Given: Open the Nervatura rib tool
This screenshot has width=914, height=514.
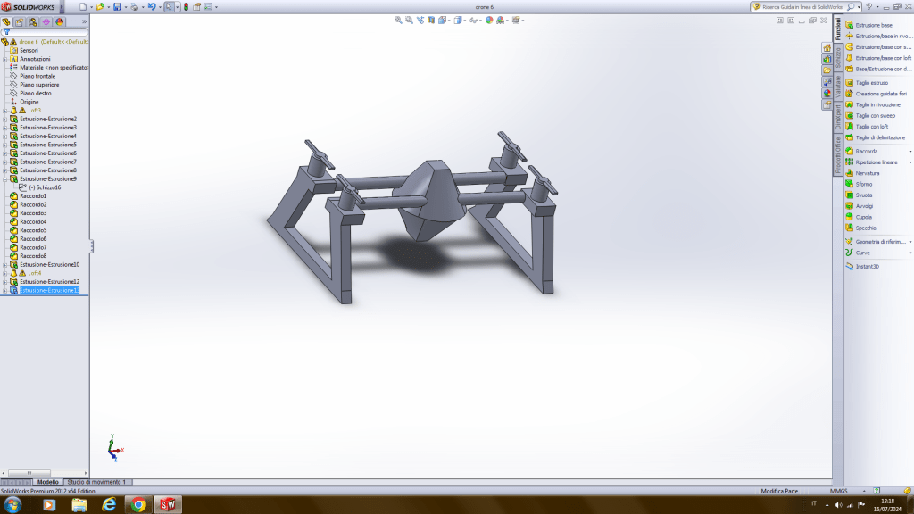Looking at the screenshot, I should [x=867, y=173].
